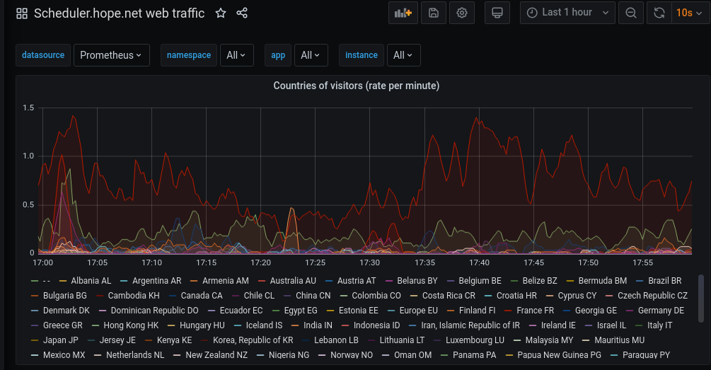Open the Prometheus datasource dropdown

(x=112, y=55)
